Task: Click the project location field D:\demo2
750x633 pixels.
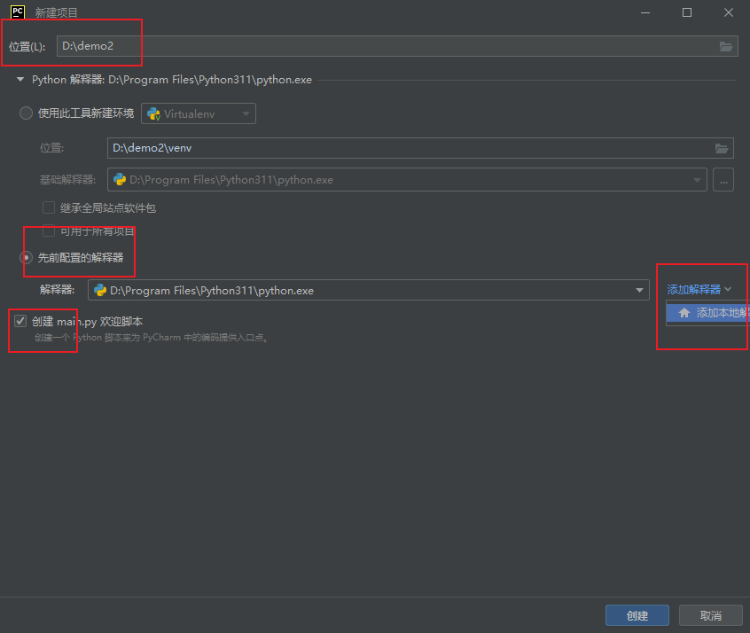Action: click(397, 46)
